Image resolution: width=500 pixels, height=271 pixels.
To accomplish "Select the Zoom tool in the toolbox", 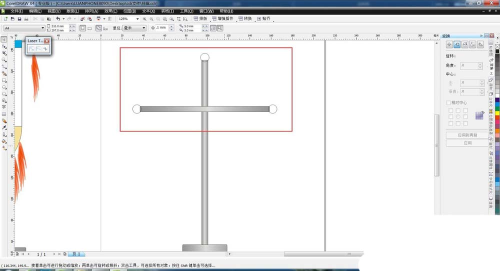I will pyautogui.click(x=4, y=59).
